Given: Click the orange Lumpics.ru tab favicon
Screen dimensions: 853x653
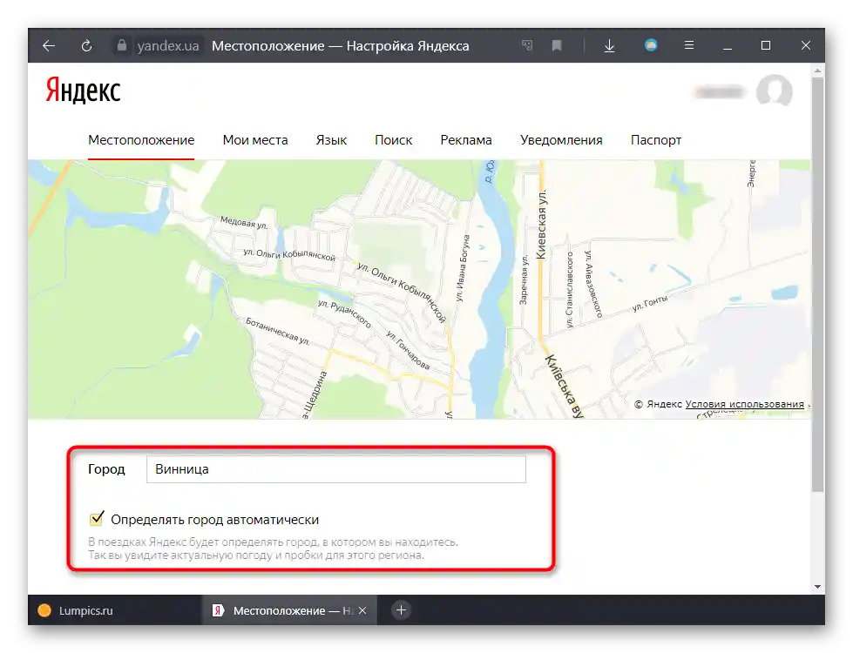Looking at the screenshot, I should [x=44, y=610].
